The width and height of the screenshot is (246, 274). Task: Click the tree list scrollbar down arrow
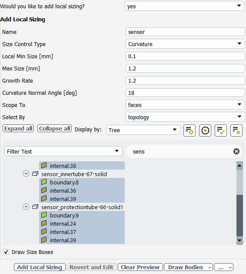click(x=239, y=241)
